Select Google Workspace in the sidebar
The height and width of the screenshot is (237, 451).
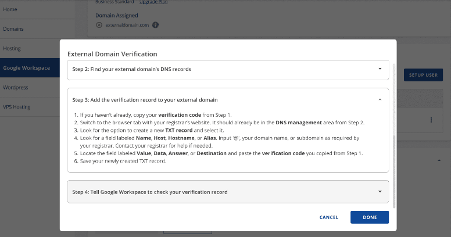point(27,68)
